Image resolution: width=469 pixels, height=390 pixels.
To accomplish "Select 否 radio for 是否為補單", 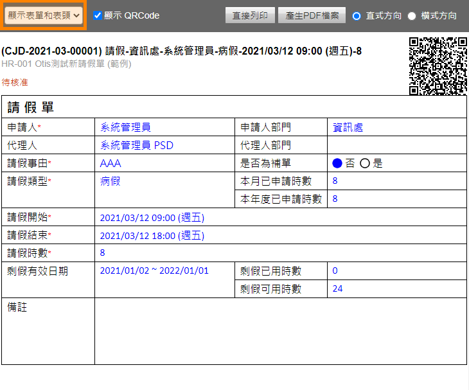I will point(337,163).
